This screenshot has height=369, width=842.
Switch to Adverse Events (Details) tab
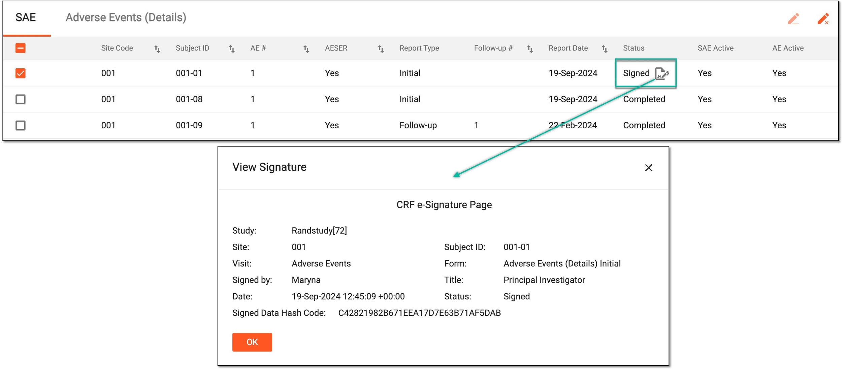point(126,18)
